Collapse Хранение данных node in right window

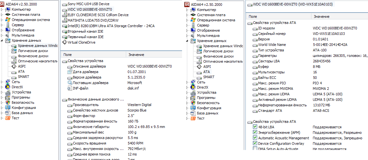click(187, 41)
